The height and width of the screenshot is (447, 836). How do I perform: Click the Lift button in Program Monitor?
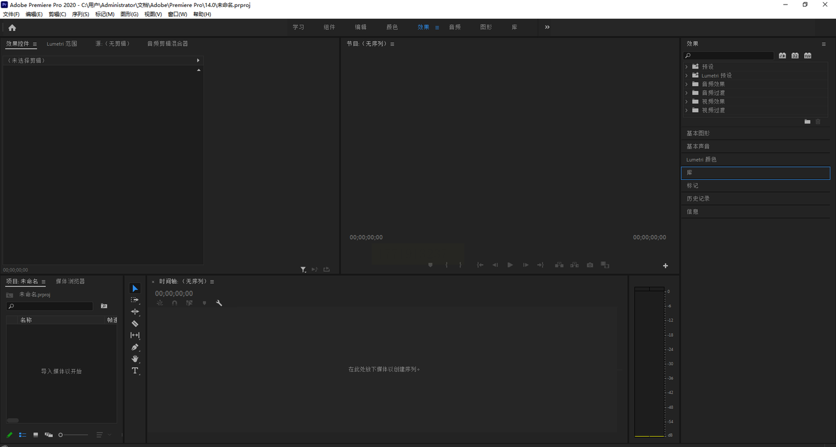[x=559, y=265]
